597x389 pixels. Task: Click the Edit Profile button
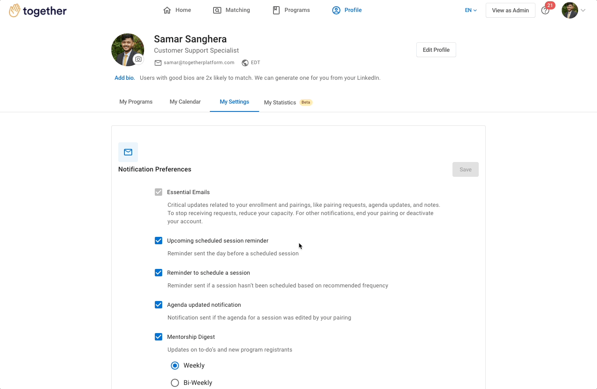tap(436, 50)
